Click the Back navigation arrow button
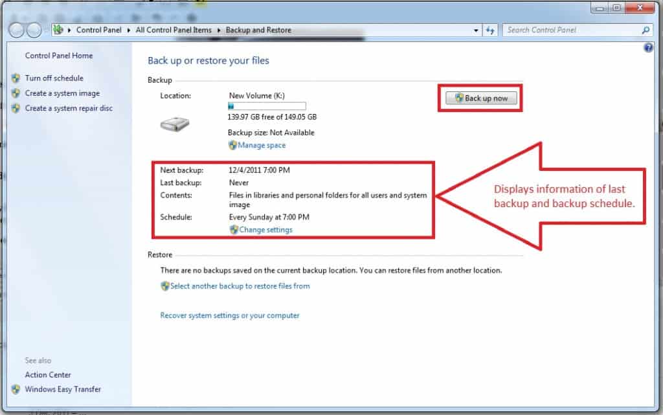Viewport: 663px width, 415px height. pyautogui.click(x=17, y=30)
